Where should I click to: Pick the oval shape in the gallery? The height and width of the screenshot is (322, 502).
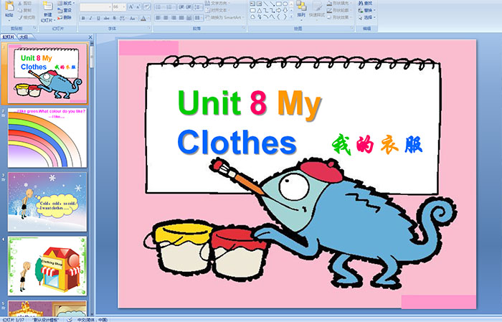point(285,4)
